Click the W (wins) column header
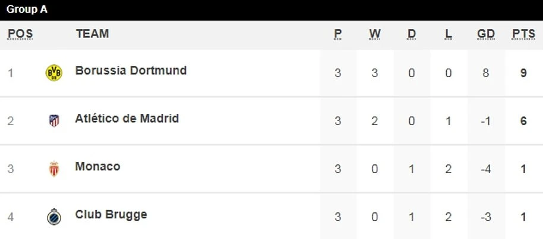Image resolution: width=543 pixels, height=239 pixels. [375, 34]
